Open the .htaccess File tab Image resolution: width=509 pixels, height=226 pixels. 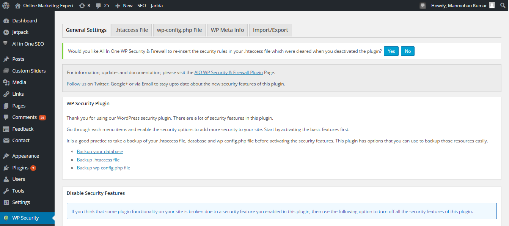point(132,30)
